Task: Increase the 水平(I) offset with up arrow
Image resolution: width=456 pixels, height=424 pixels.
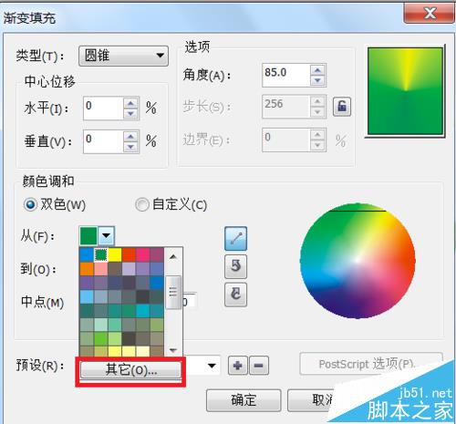Action: click(130, 103)
